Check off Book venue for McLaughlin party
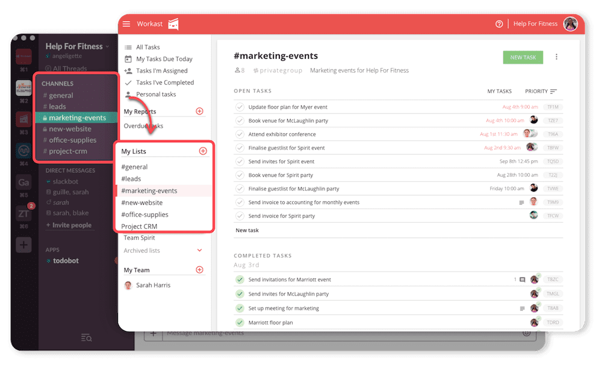 [x=240, y=121]
